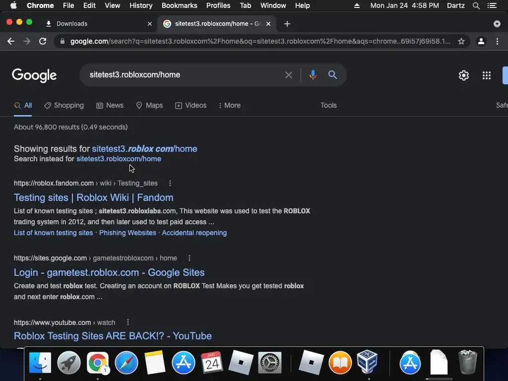This screenshot has width=508, height=381.
Task: Open Safari from the dock
Action: 127,363
